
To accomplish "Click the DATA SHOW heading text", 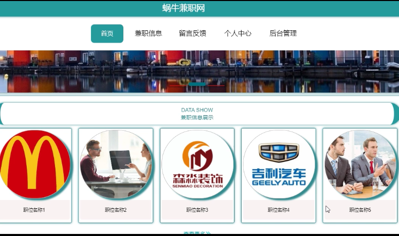I will pos(197,110).
